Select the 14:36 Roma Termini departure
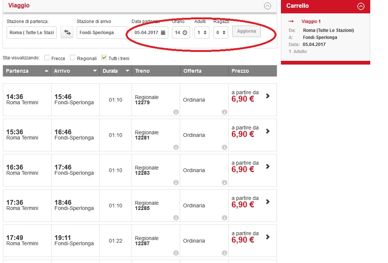Viewport: 388px width, 263px height. [x=22, y=99]
